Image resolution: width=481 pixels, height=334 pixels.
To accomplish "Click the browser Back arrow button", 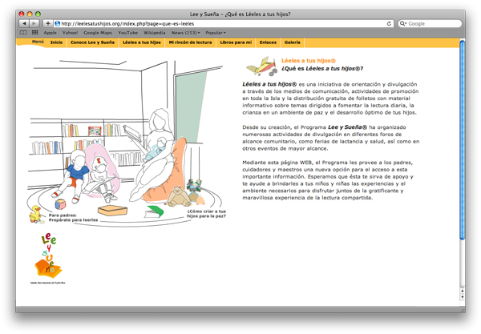I will (x=23, y=24).
